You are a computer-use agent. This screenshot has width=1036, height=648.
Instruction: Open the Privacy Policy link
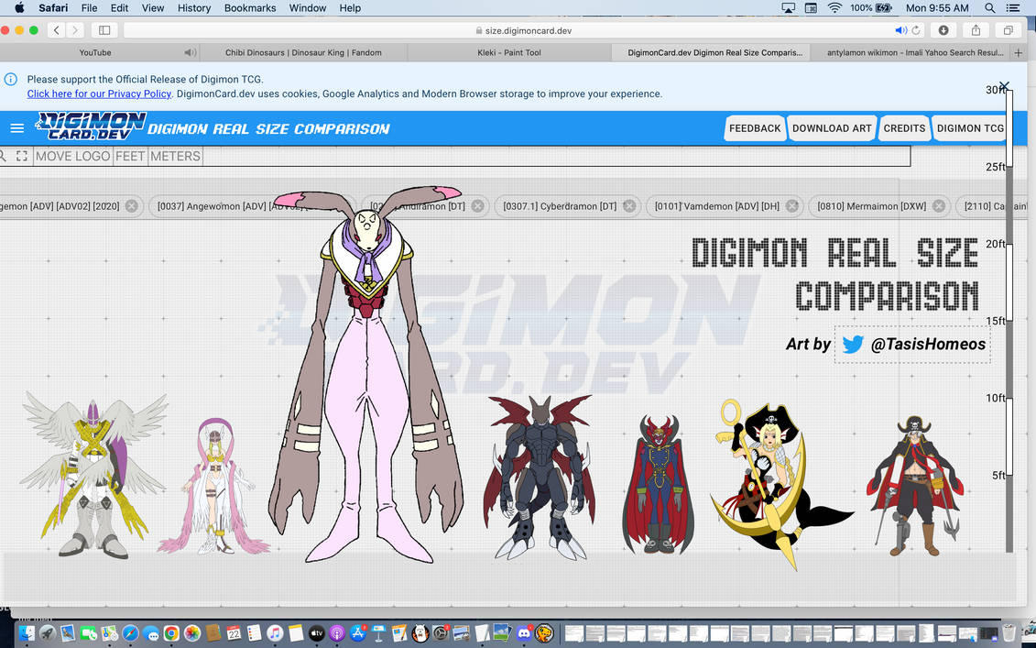[99, 93]
